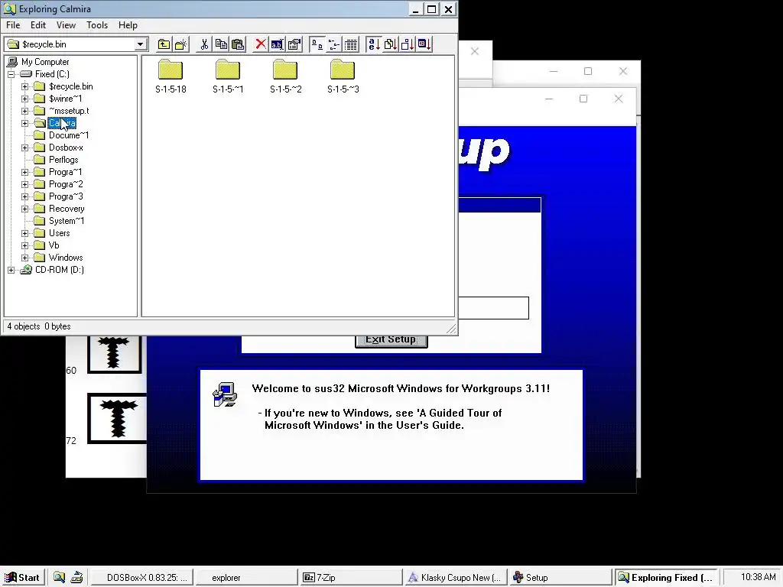Open Properties from the toolbar

(294, 44)
